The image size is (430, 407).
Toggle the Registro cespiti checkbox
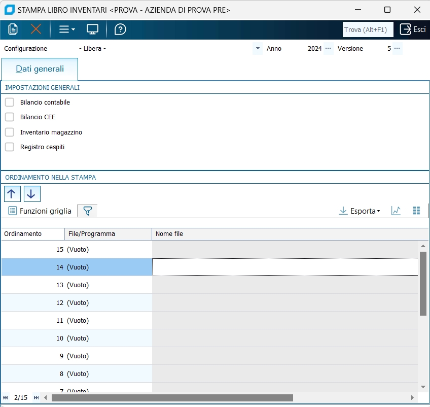[x=10, y=147]
